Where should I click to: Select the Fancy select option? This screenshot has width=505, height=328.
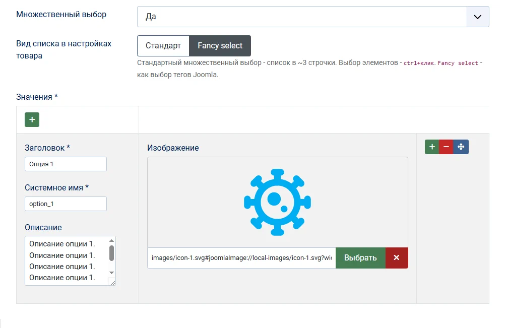pos(220,46)
